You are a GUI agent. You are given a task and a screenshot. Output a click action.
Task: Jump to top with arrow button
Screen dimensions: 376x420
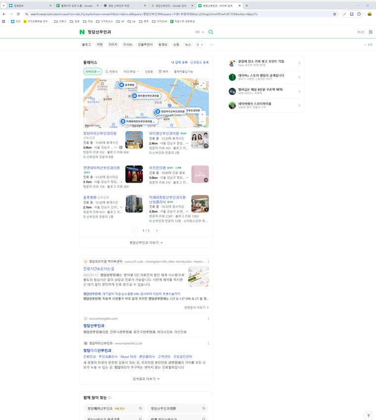click(x=369, y=416)
